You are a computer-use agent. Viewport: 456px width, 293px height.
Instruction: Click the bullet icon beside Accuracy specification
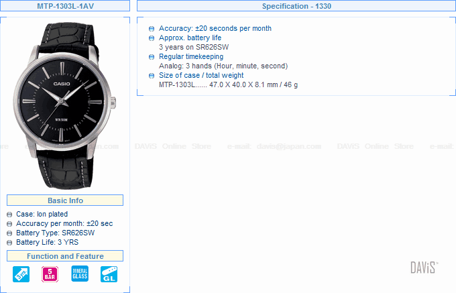152,29
